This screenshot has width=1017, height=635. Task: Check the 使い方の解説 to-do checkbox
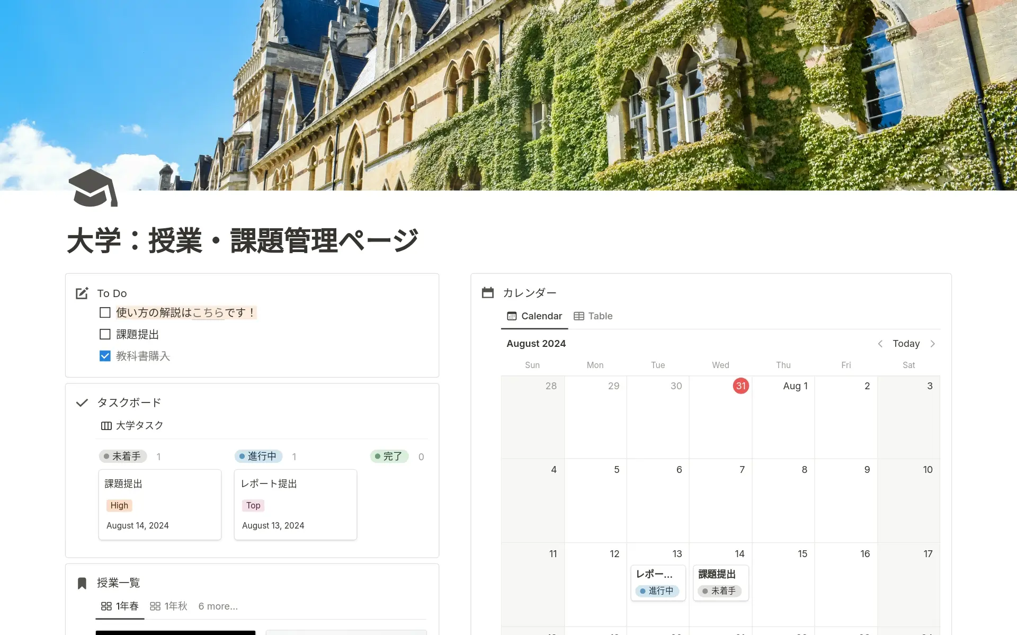click(105, 312)
